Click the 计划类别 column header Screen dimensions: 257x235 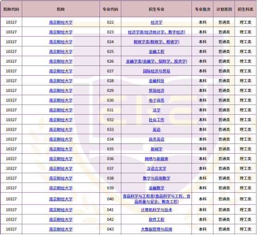click(x=224, y=9)
